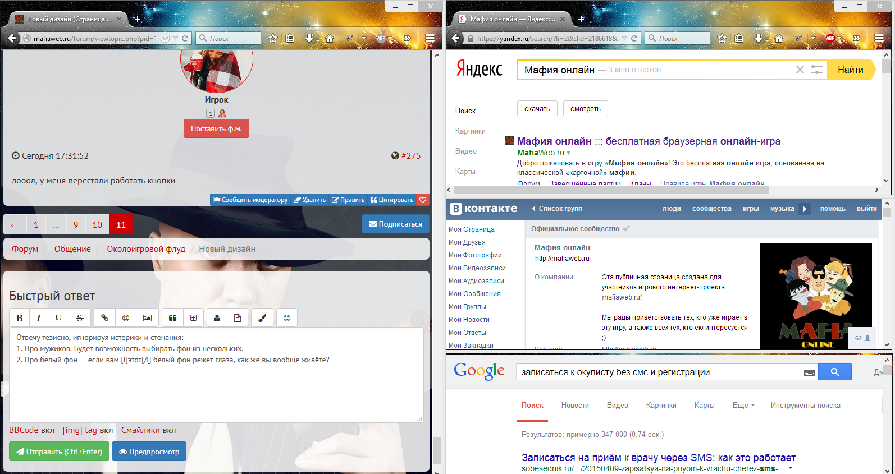895x474 pixels.
Task: Open the dropdown arrow next to MafiaWeb.ru result
Action: [x=569, y=153]
